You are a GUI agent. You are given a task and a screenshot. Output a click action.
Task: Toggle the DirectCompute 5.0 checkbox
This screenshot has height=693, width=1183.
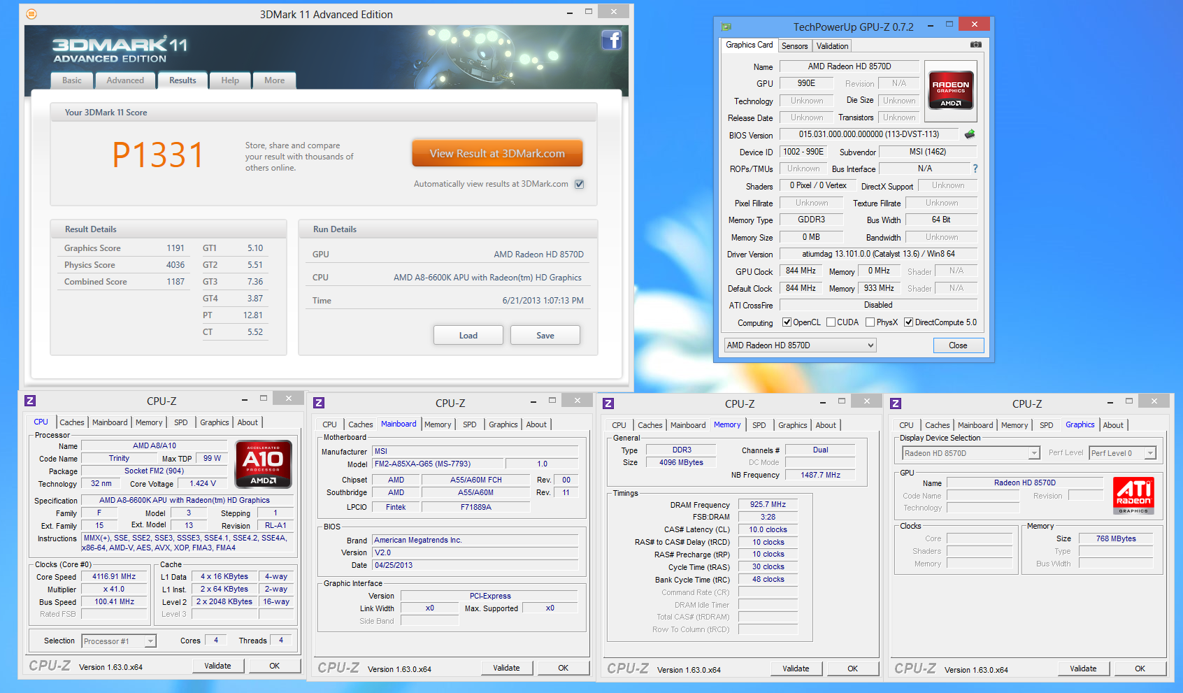click(908, 322)
